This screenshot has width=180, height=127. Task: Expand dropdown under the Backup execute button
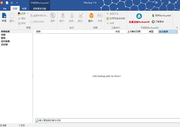coord(63,24)
